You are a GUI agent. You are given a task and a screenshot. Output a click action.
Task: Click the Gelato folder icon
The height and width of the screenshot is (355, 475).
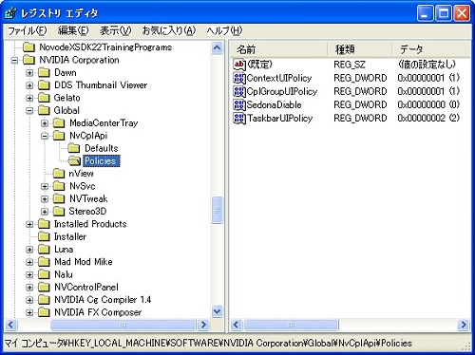point(44,98)
